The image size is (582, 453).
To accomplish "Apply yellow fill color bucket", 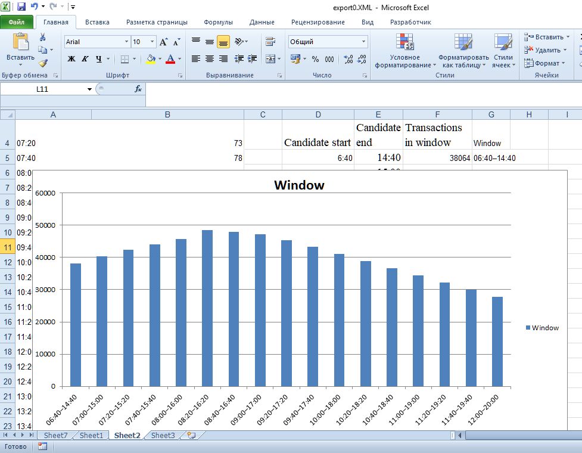I will pyautogui.click(x=151, y=58).
